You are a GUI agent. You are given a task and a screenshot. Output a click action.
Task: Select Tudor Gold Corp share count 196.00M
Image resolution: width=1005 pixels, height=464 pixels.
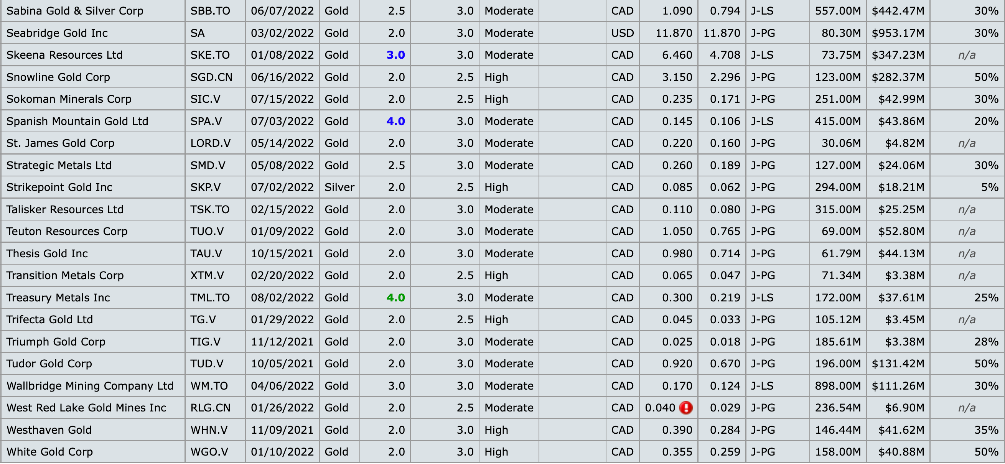[x=837, y=364]
